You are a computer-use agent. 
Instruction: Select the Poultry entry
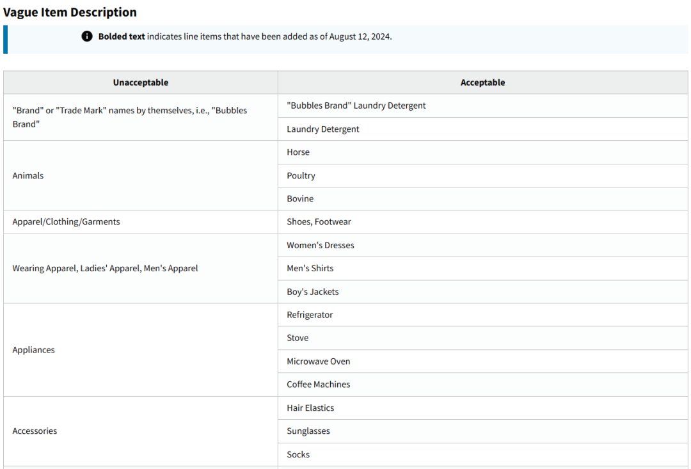click(301, 175)
